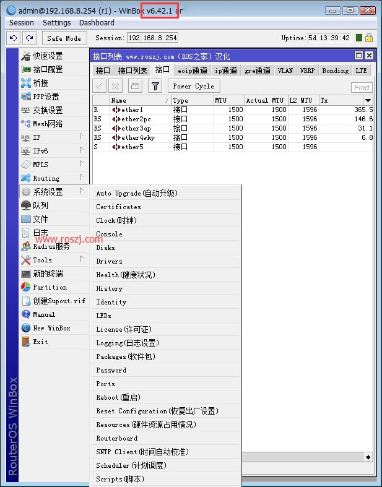Open 队列 queues sidebar item

[x=54, y=205]
